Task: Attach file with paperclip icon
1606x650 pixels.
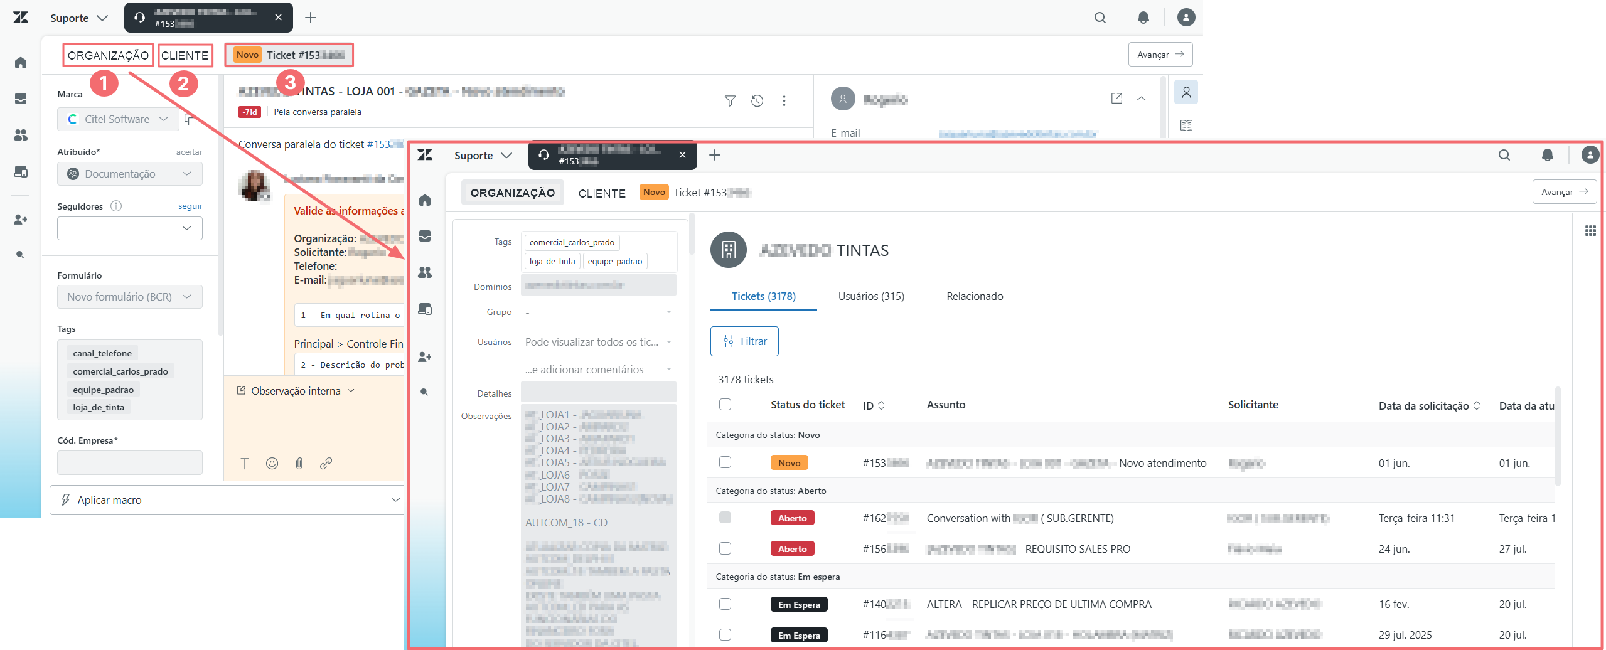Action: pyautogui.click(x=299, y=464)
